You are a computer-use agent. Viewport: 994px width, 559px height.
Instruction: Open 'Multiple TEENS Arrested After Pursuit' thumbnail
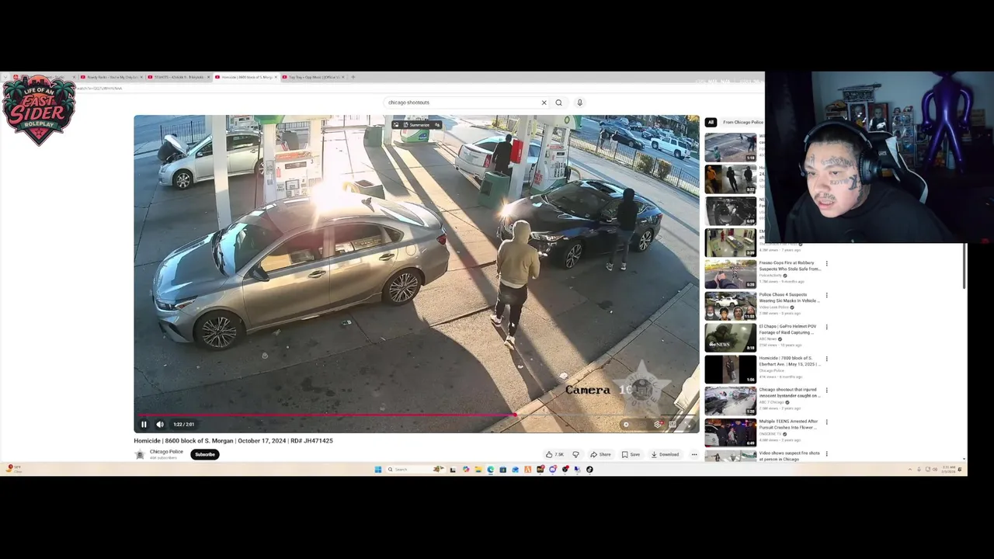click(x=730, y=432)
